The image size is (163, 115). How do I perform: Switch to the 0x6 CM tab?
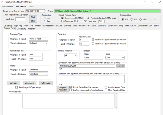click(x=59, y=25)
